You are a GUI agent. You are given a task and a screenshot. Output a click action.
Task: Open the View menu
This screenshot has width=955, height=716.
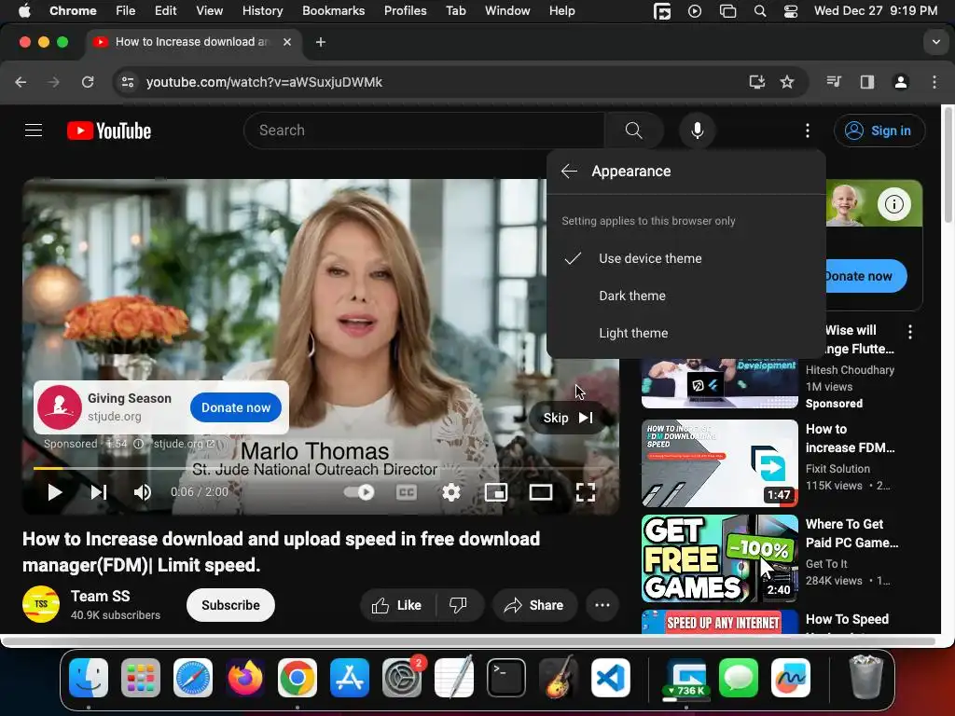209,10
